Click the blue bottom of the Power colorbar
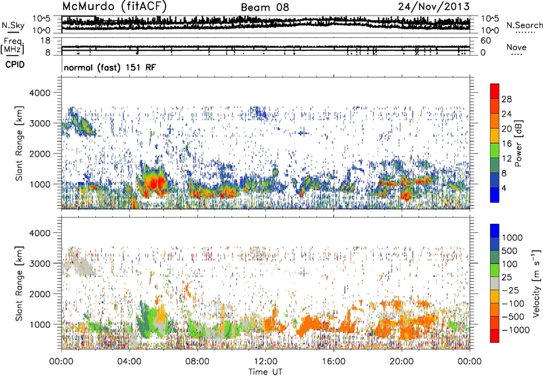This screenshot has width=543, height=376. click(x=495, y=195)
